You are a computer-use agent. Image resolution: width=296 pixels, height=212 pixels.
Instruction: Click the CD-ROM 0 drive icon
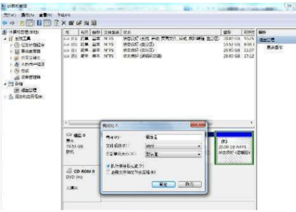pyautogui.click(x=69, y=171)
